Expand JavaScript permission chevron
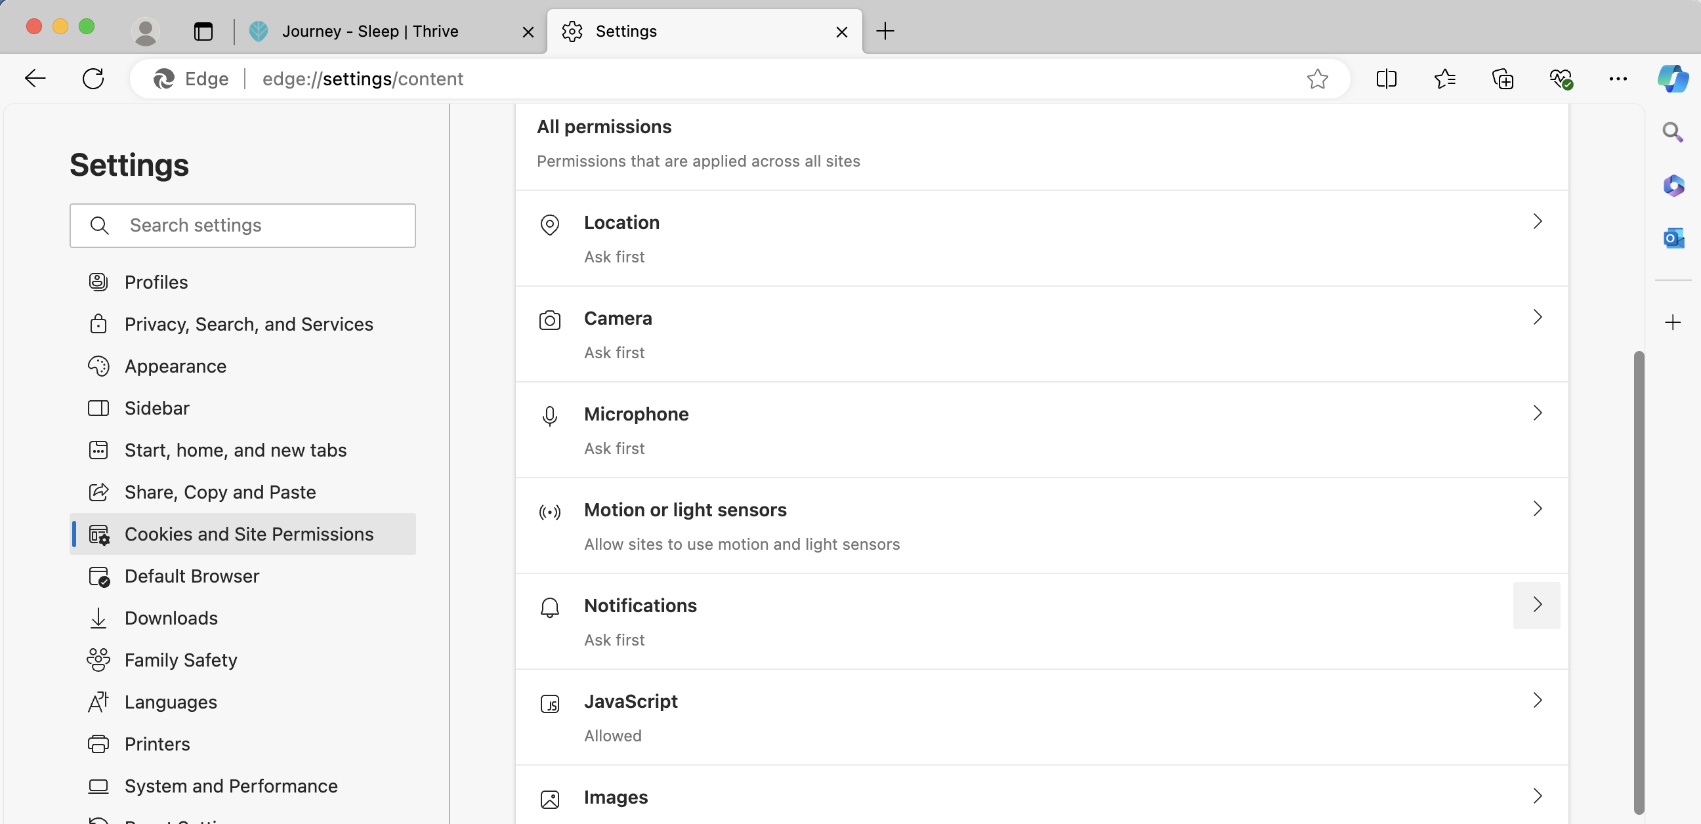 tap(1536, 700)
